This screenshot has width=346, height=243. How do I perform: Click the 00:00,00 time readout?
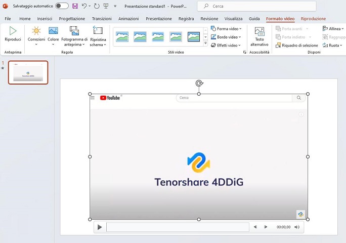click(x=284, y=227)
